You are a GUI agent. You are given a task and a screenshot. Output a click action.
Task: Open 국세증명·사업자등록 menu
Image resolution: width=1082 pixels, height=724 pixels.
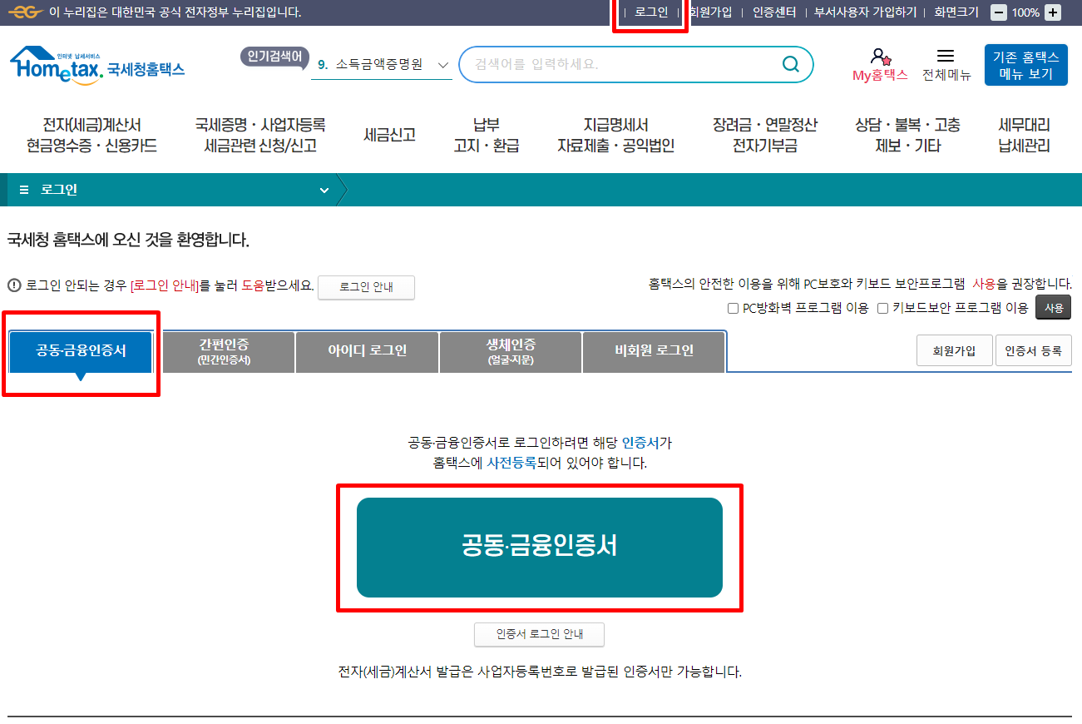pyautogui.click(x=260, y=136)
